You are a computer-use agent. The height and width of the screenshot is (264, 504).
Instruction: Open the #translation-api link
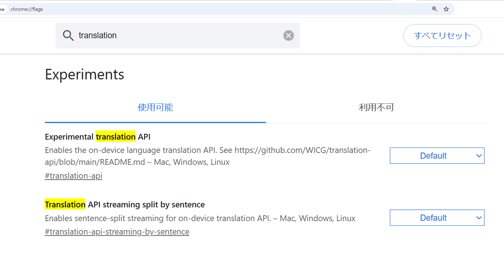73,175
